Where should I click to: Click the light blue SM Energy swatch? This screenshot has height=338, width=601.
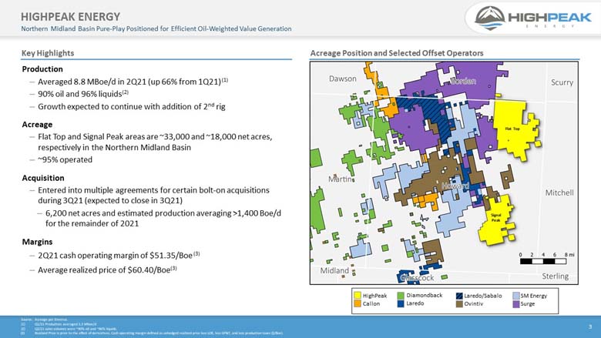[x=516, y=296]
